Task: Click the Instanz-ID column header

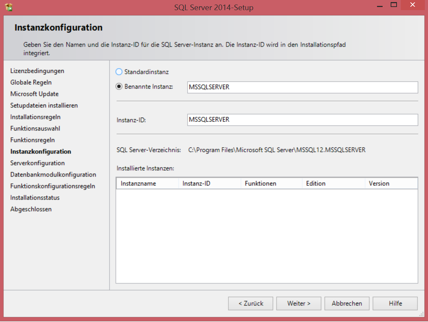Action: coord(209,183)
